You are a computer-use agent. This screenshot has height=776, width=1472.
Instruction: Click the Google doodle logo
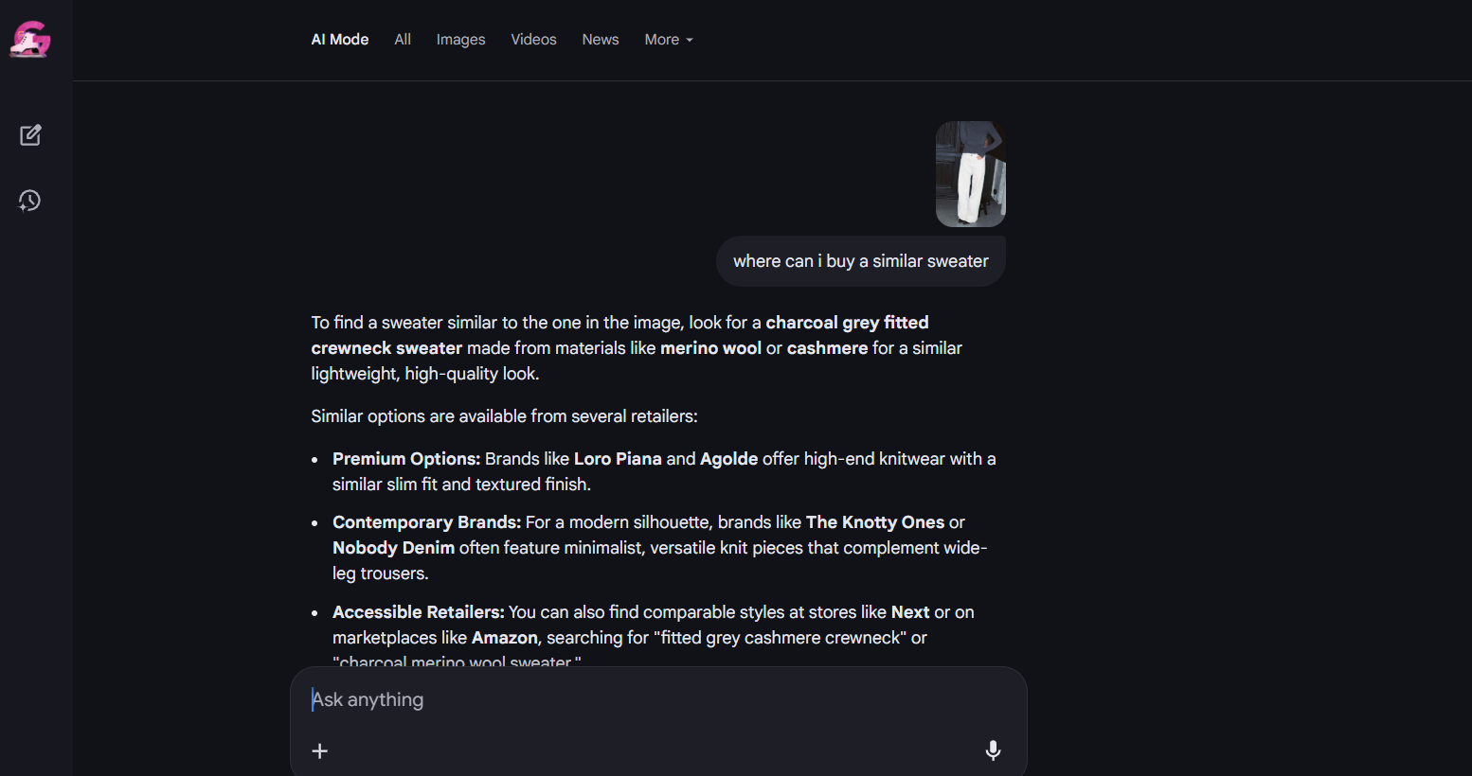tap(30, 40)
